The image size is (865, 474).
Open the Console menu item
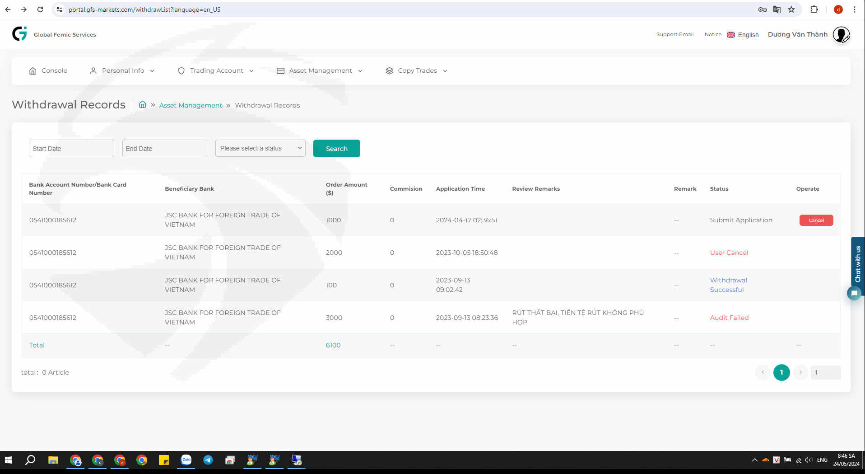pos(48,70)
